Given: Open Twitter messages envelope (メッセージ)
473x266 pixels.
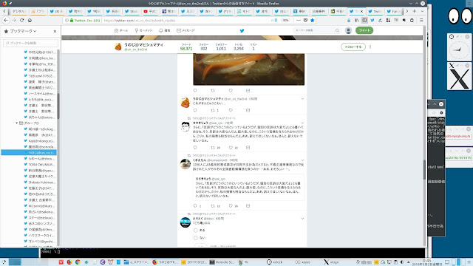Looking at the screenshot, I should coord(186,30).
